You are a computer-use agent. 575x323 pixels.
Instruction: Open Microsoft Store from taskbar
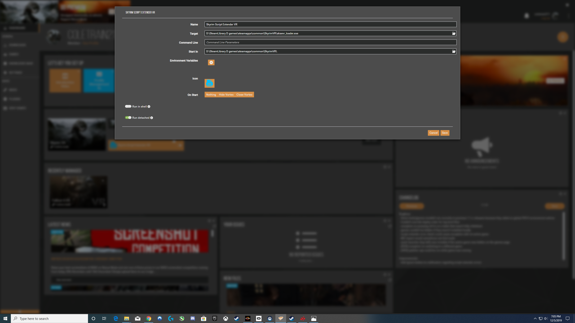(x=203, y=319)
